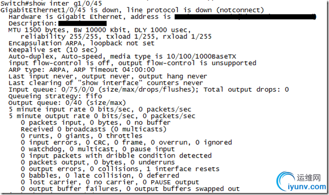Click the 'show inter g1/0/45' command line

click(52, 3)
